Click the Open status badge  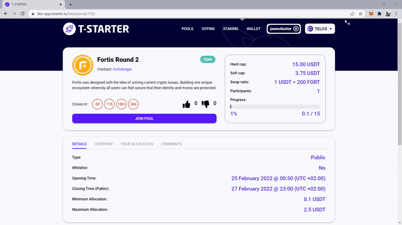point(208,59)
